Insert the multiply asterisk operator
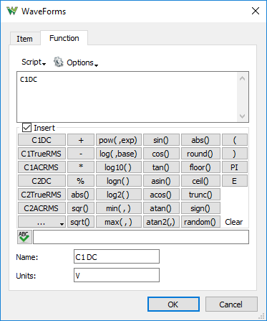 click(81, 167)
